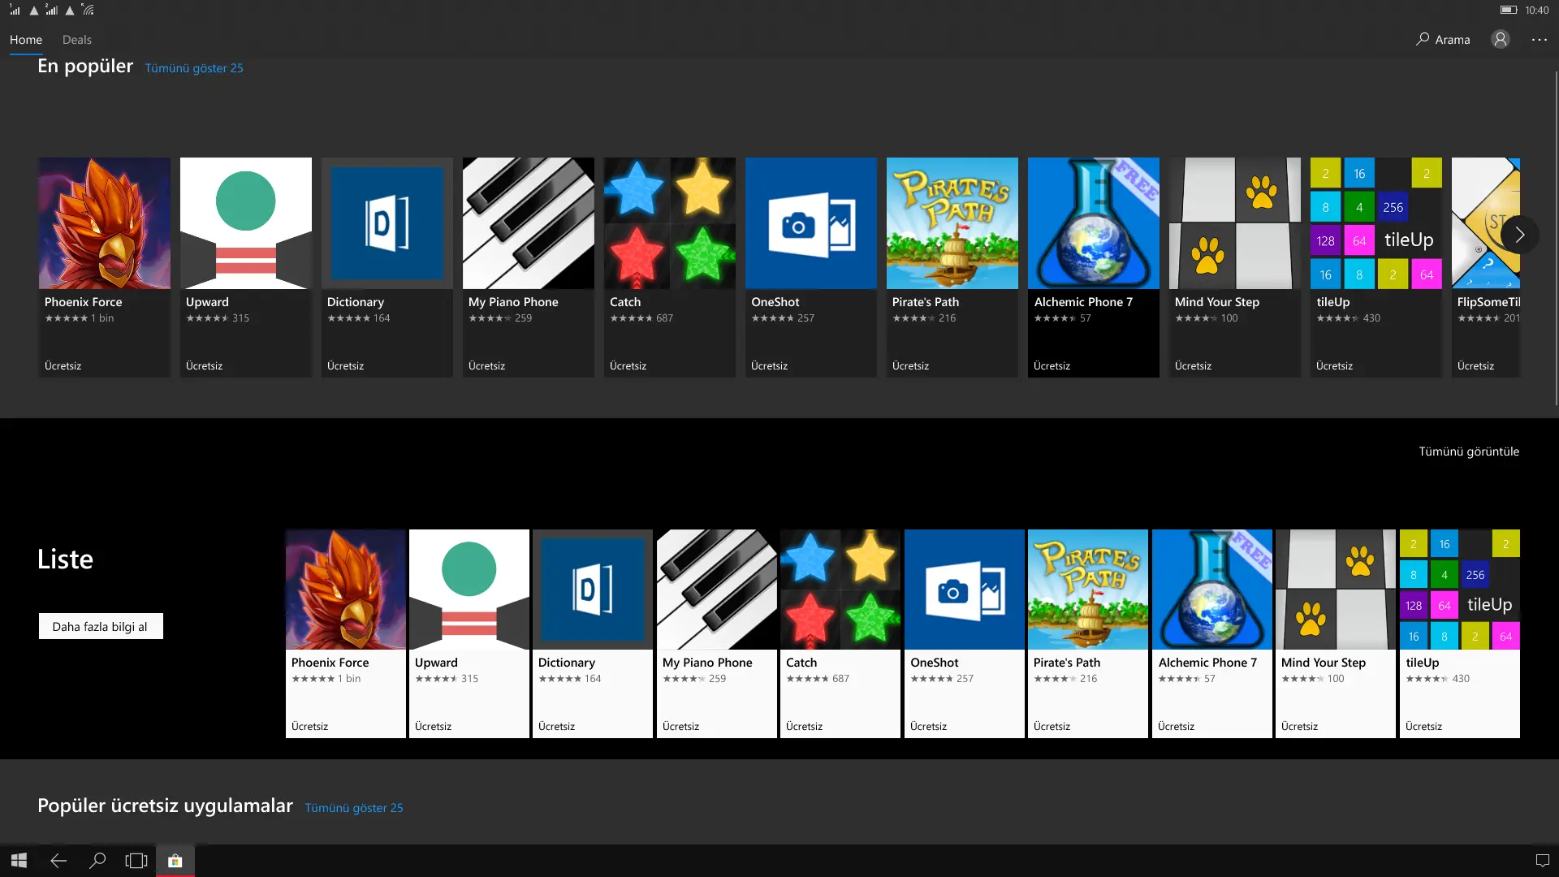Open OneShot camera icon in En popüler

click(x=811, y=223)
